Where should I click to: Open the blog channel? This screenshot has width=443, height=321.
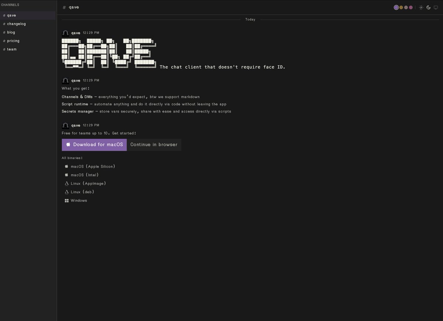(x=28, y=32)
